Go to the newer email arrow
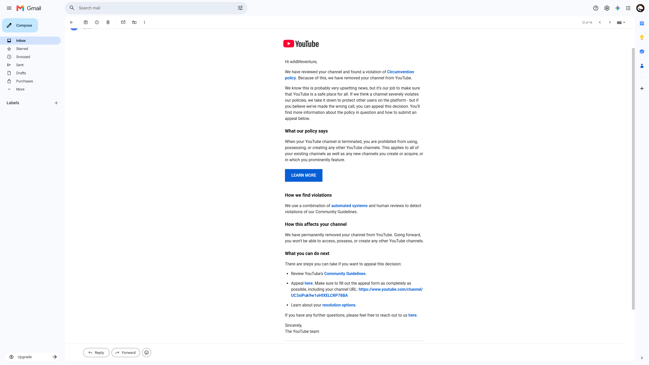 coord(600,22)
